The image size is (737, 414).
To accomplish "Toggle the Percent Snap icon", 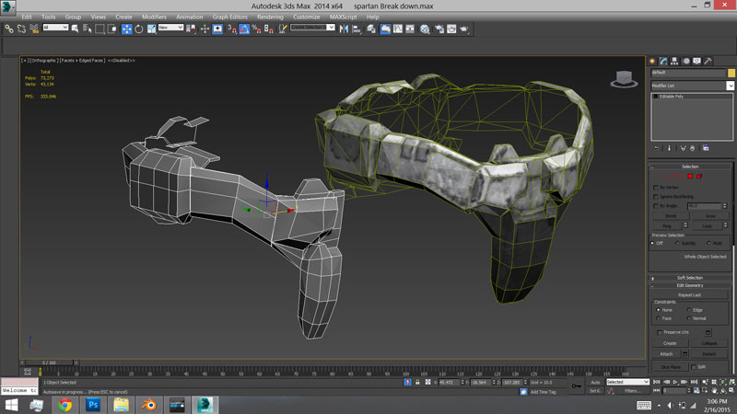I will click(257, 29).
